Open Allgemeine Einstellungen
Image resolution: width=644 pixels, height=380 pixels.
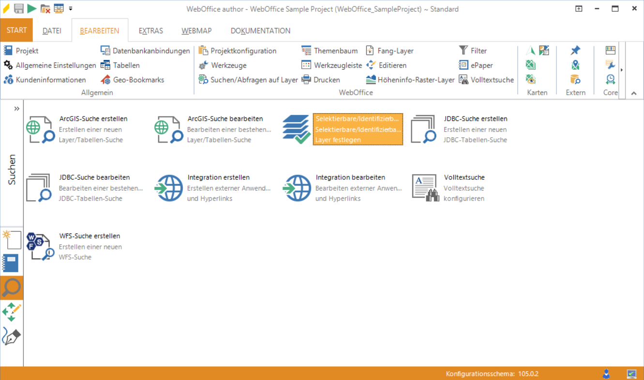(x=50, y=65)
